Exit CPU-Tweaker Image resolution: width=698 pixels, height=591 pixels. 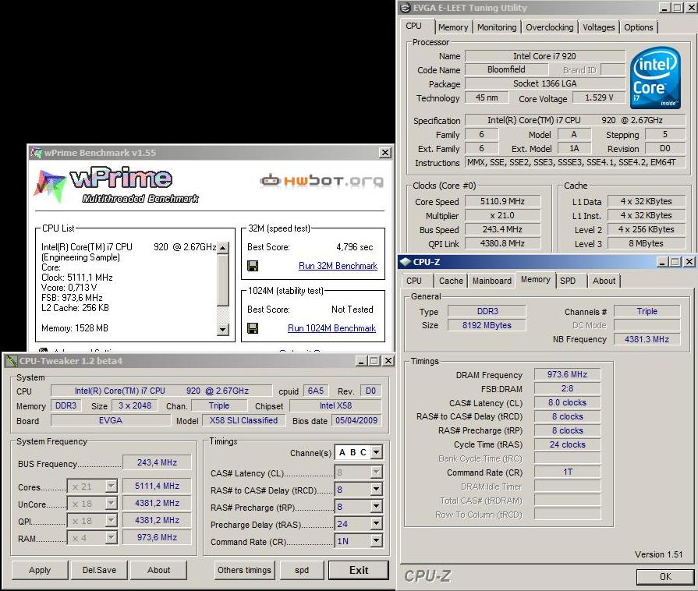359,570
